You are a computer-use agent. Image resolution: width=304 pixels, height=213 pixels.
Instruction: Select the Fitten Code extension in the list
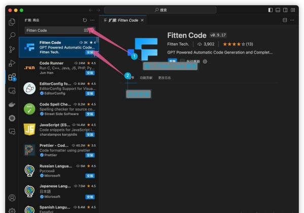coord(59,47)
